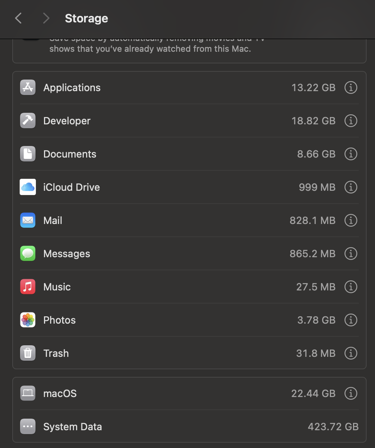Open the info button for Documents
This screenshot has width=375, height=448.
351,154
